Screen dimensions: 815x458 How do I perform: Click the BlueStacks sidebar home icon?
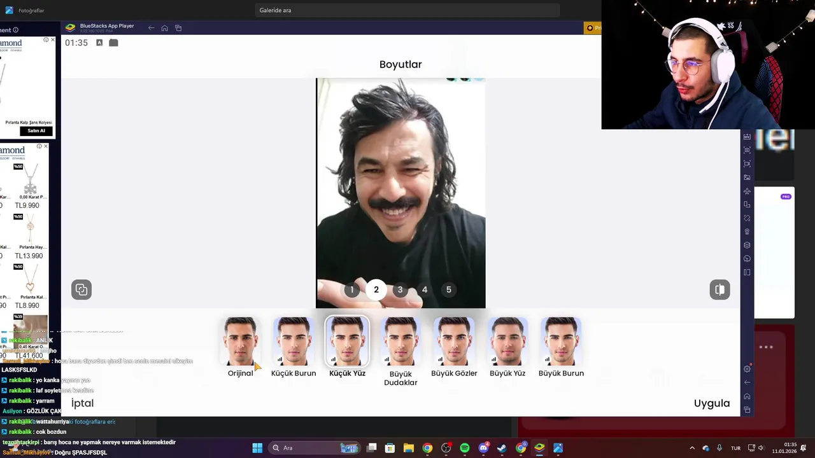click(x=747, y=396)
